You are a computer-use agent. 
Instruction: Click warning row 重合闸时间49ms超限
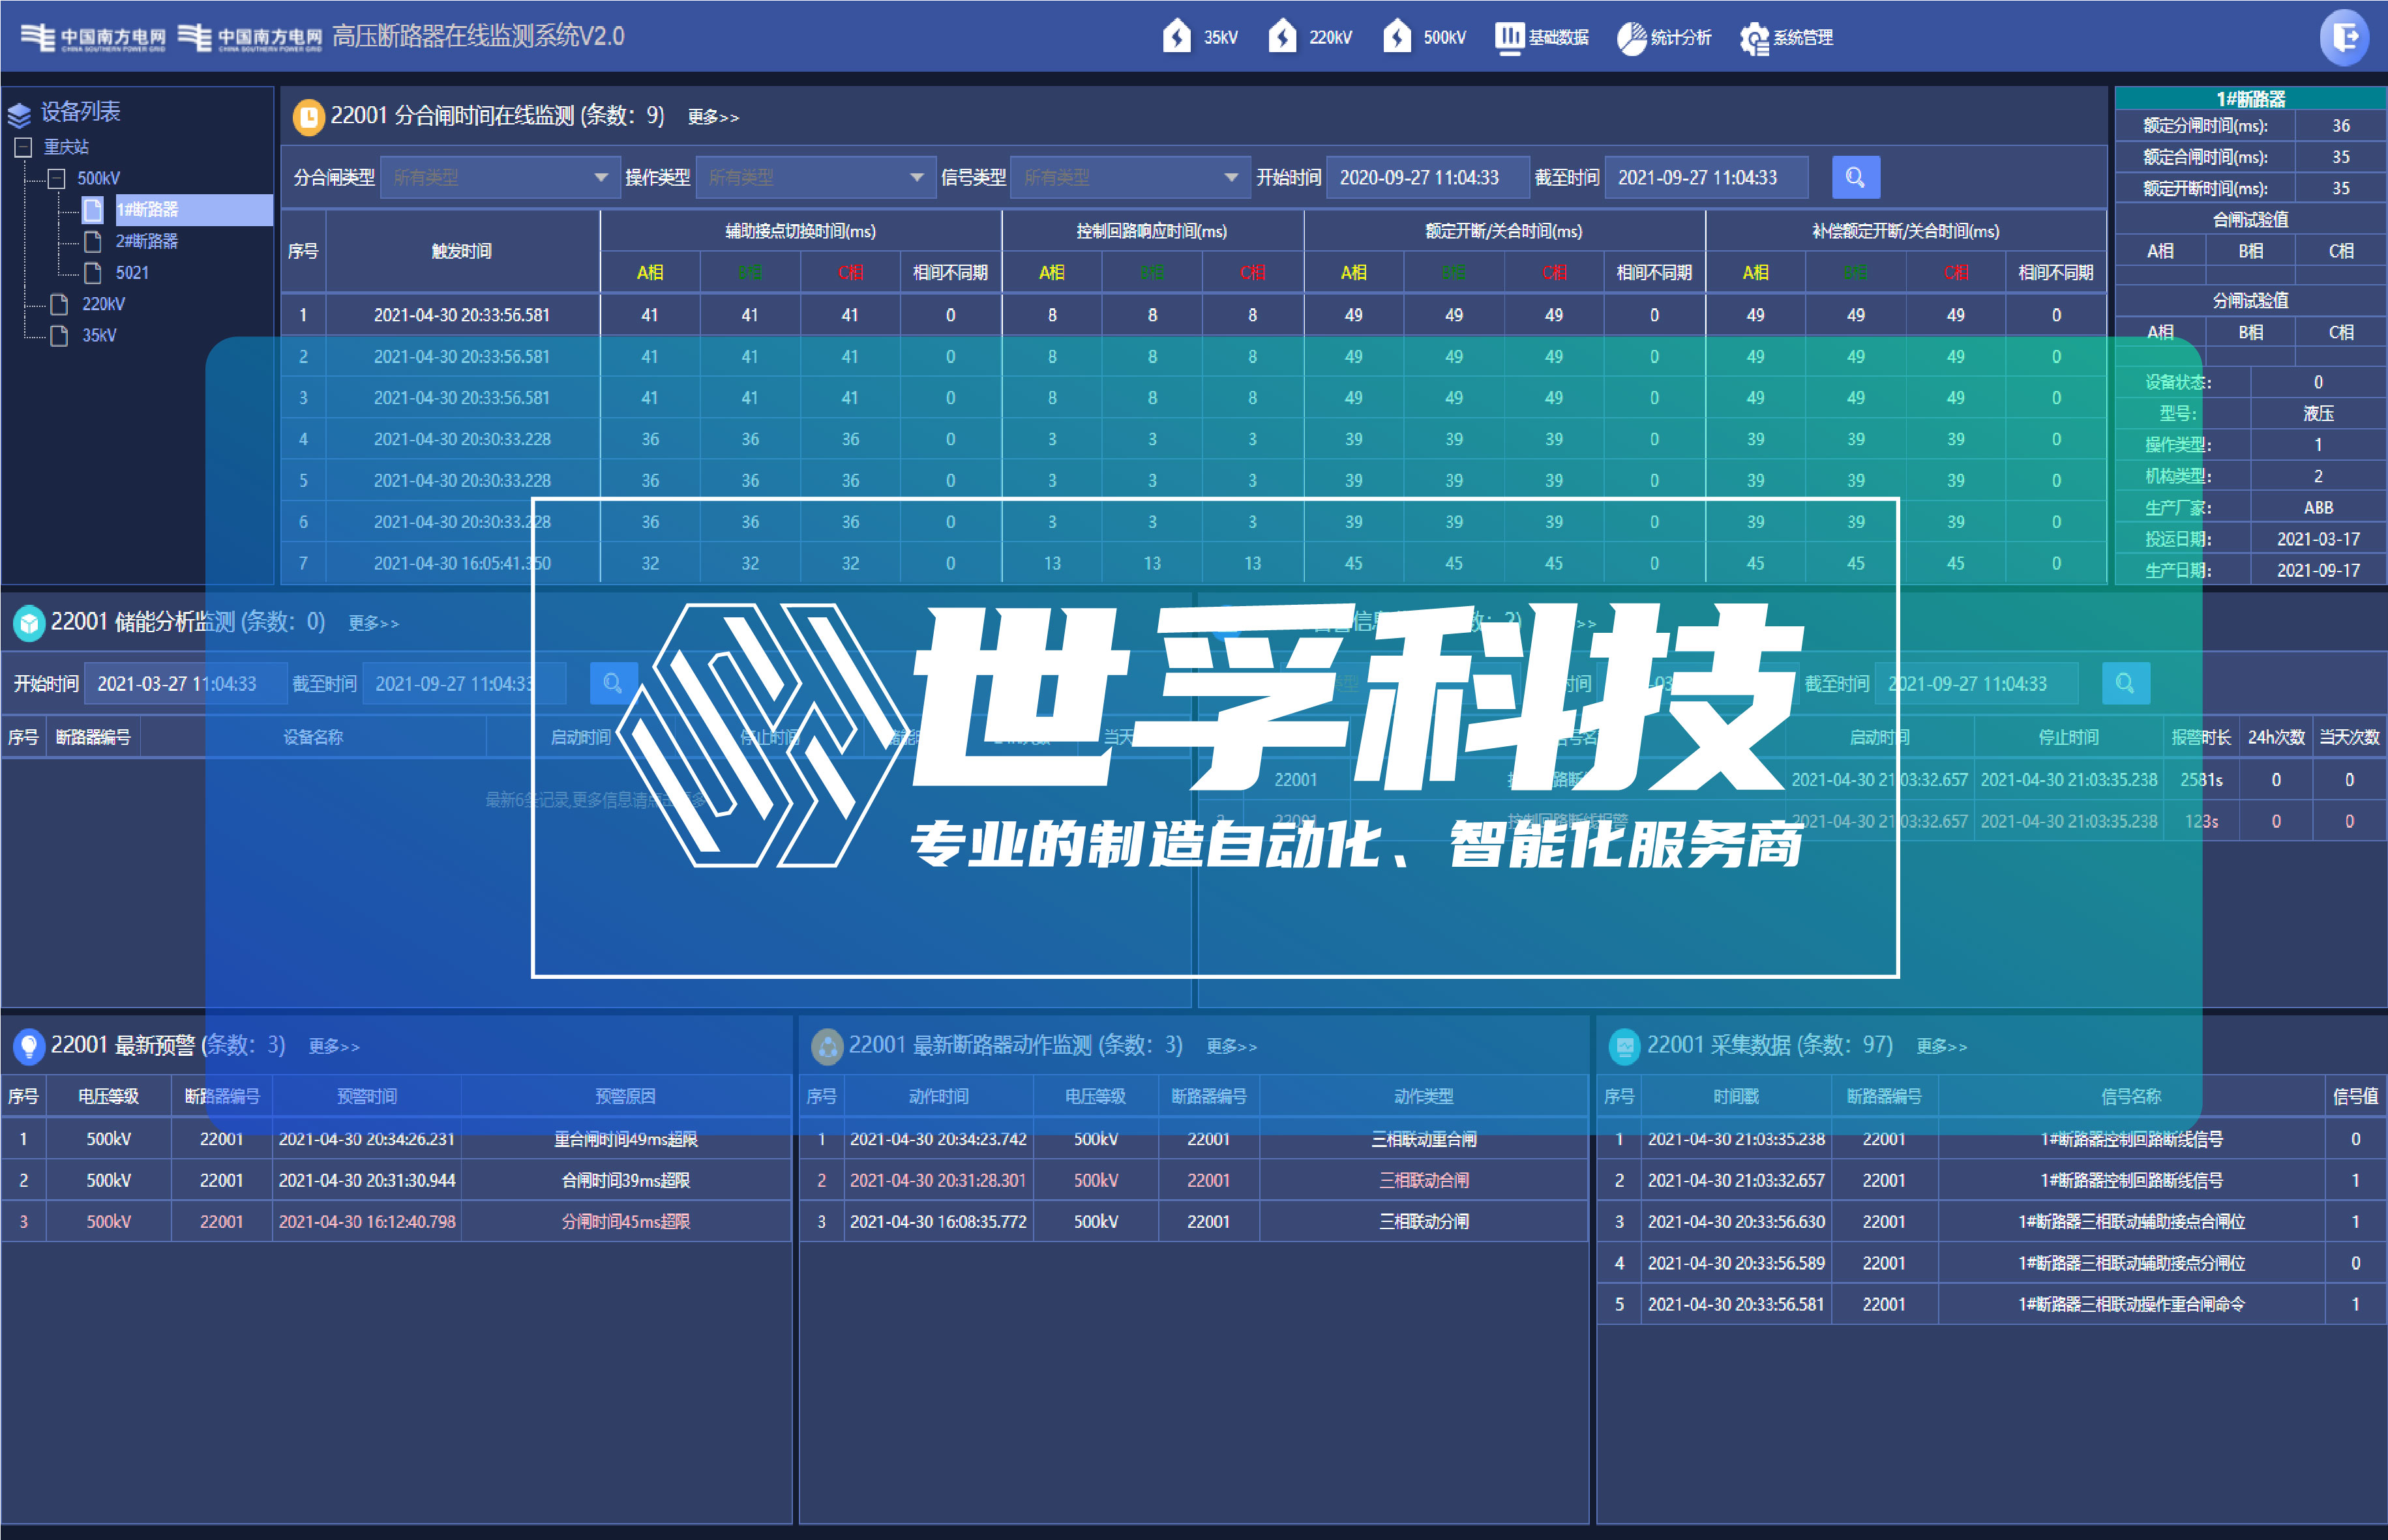coord(396,1139)
